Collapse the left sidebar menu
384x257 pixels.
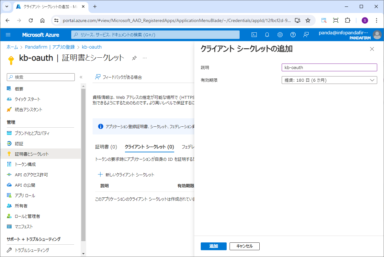81,77
